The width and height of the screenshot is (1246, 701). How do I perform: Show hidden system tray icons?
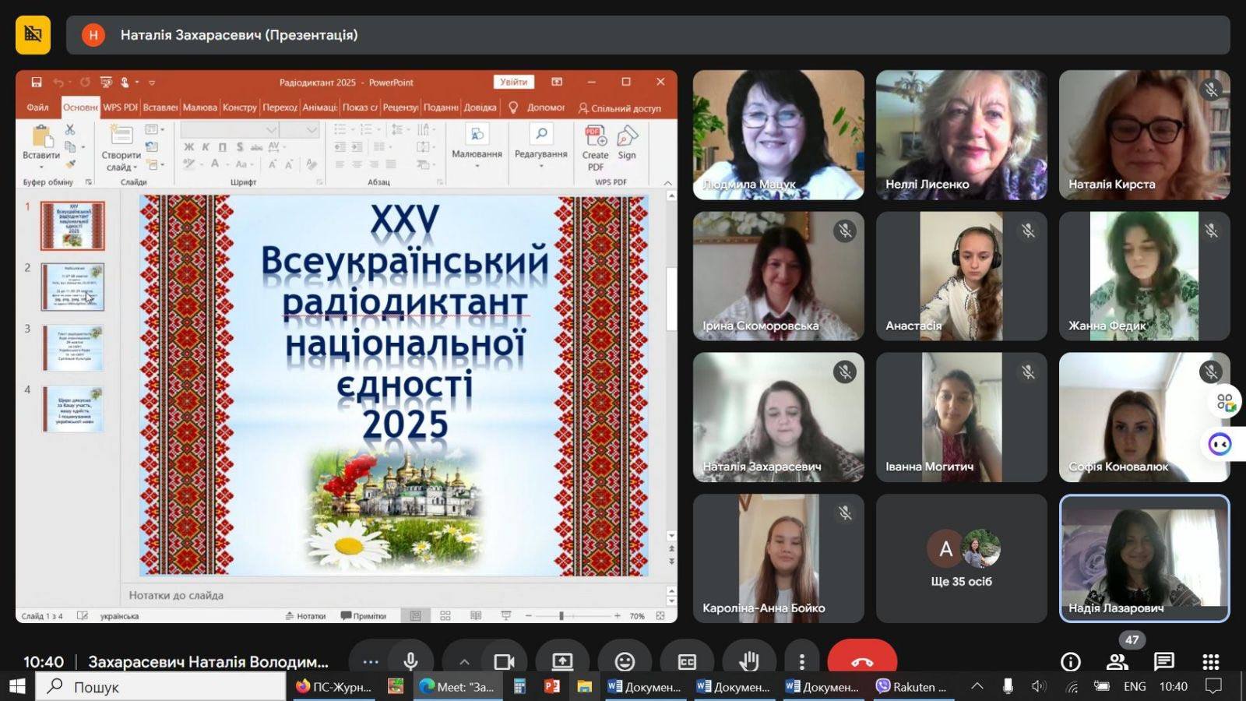coord(977,686)
